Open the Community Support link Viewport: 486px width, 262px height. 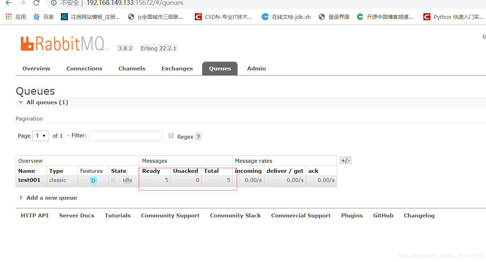pyautogui.click(x=170, y=215)
